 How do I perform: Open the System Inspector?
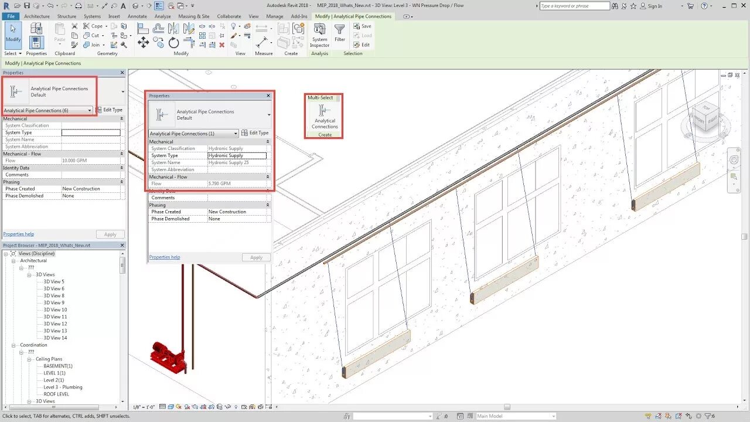(x=319, y=35)
